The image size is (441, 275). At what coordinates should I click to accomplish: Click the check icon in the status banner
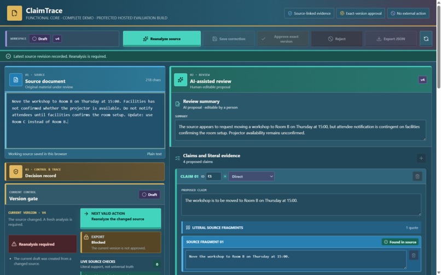(8, 56)
